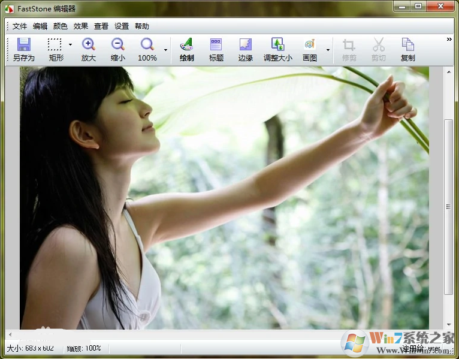This screenshot has width=459, height=359.
Task: Expand the 矩形 selection shape dropdown arrow
Action: [70, 45]
